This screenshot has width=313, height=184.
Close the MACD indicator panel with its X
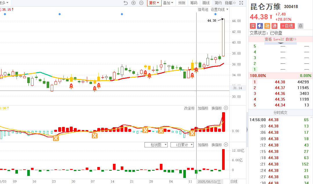(x=226, y=108)
